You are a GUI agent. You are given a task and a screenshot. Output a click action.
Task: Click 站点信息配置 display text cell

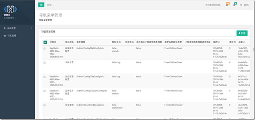pos(69,78)
